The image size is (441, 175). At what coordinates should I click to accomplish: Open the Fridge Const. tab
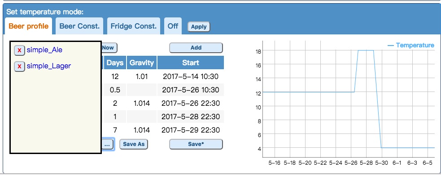tap(134, 26)
